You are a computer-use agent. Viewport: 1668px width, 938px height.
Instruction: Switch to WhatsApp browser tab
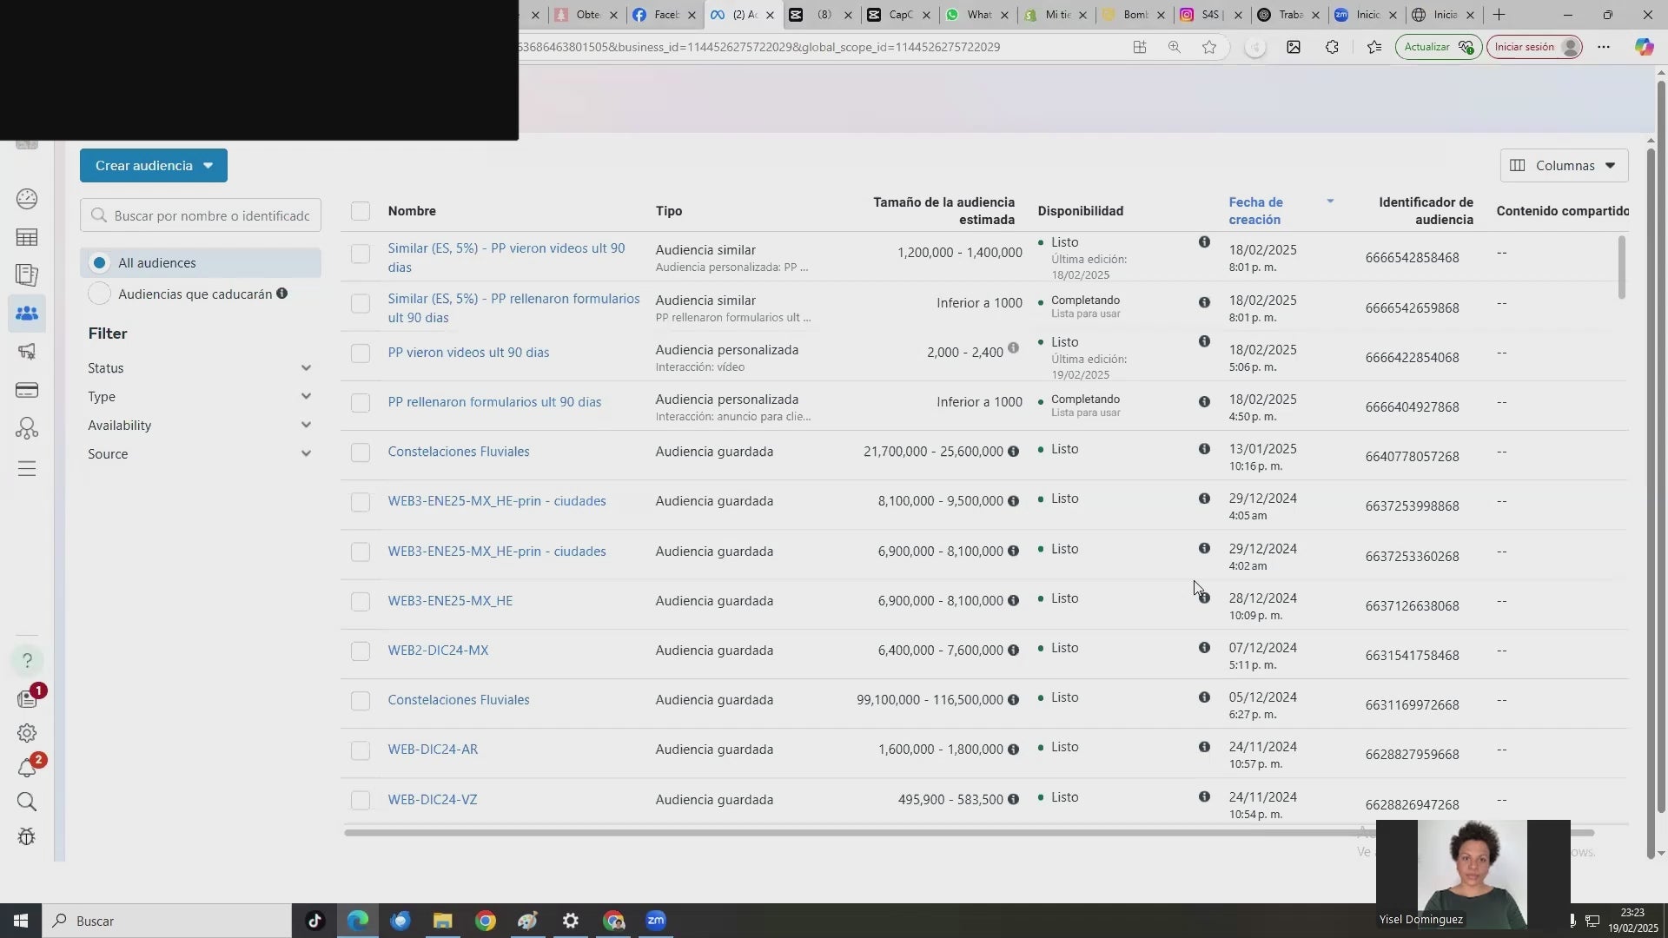tap(978, 15)
